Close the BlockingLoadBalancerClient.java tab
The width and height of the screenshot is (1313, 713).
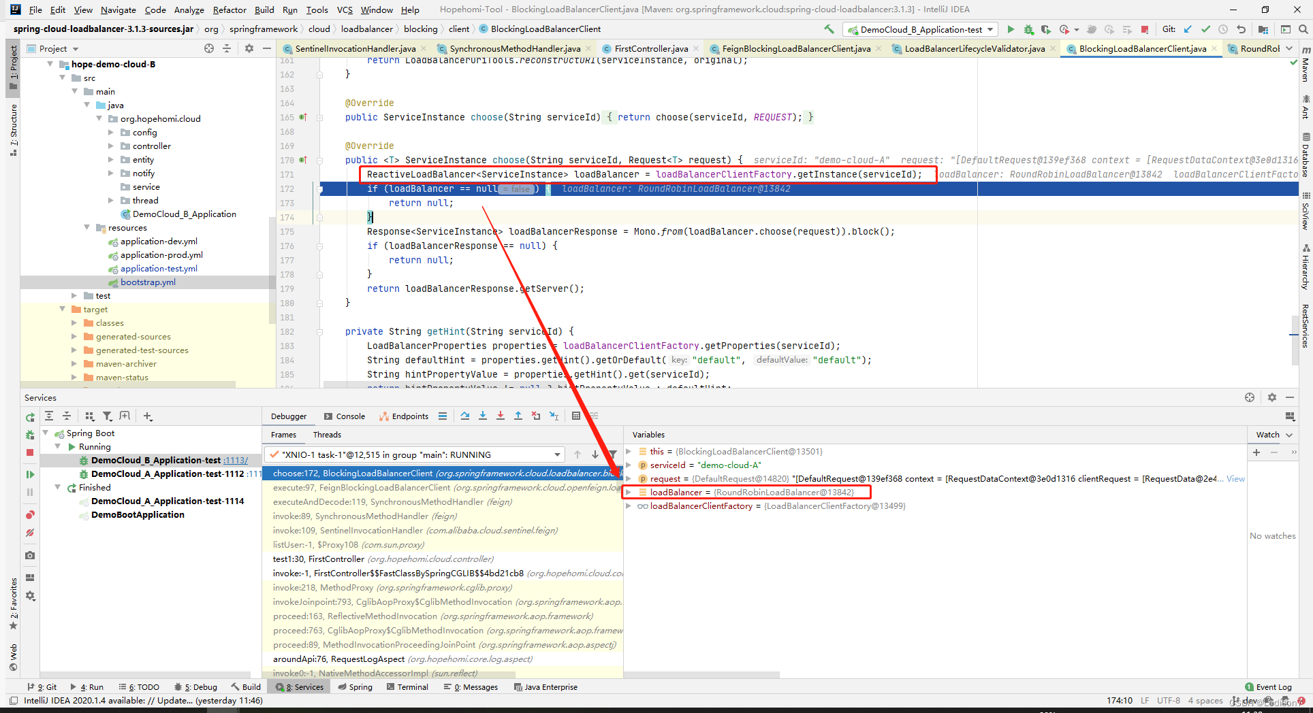click(1214, 48)
